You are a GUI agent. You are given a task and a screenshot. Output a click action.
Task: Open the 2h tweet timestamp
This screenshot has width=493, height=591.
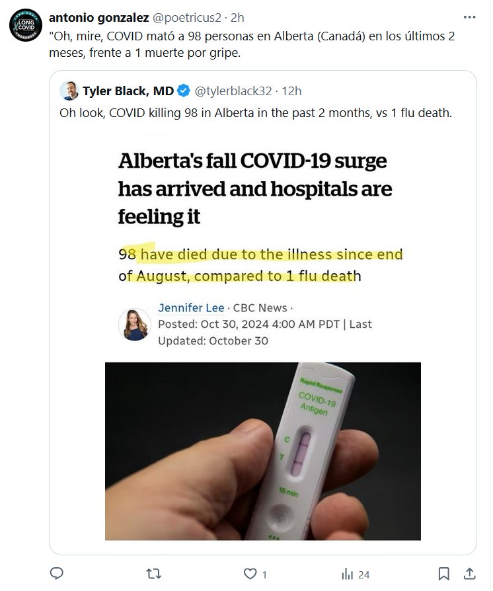point(237,18)
